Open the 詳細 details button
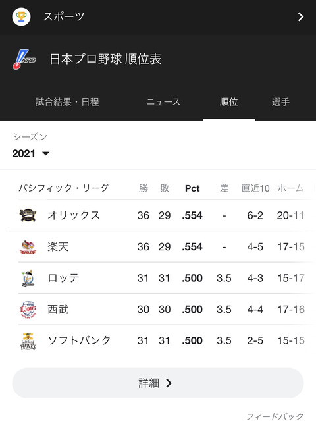Viewport: 316px width, 434px height. click(158, 383)
